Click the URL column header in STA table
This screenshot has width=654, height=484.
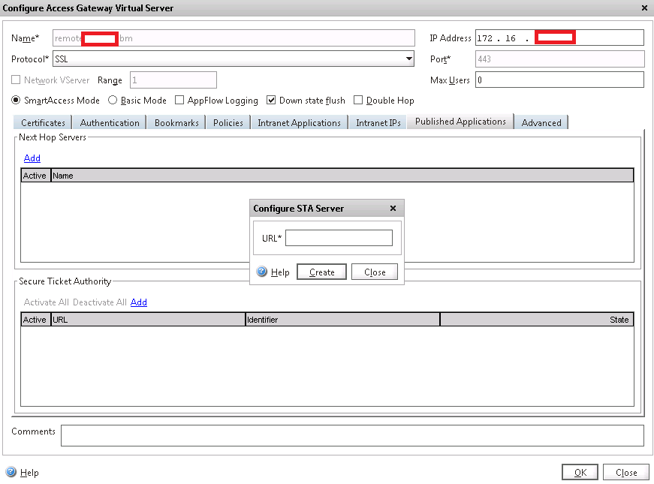[x=148, y=320]
